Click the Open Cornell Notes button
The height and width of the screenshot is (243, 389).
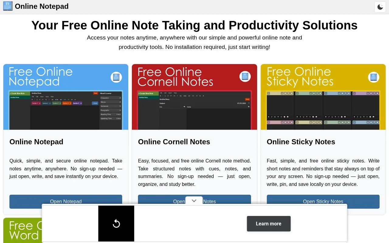[194, 201]
